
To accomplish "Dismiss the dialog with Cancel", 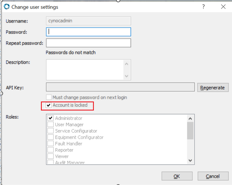I will tap(213, 176).
